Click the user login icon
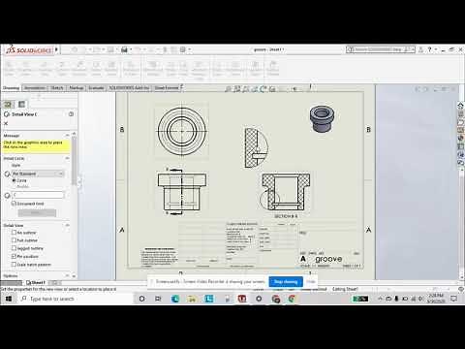 [420, 49]
